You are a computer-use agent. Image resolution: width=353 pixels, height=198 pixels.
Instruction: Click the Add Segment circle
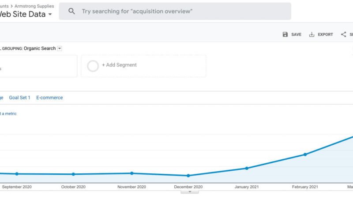tap(93, 66)
